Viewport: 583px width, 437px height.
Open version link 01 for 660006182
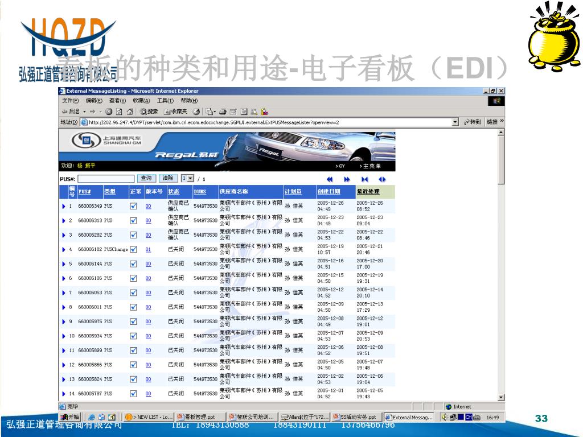coord(149,250)
